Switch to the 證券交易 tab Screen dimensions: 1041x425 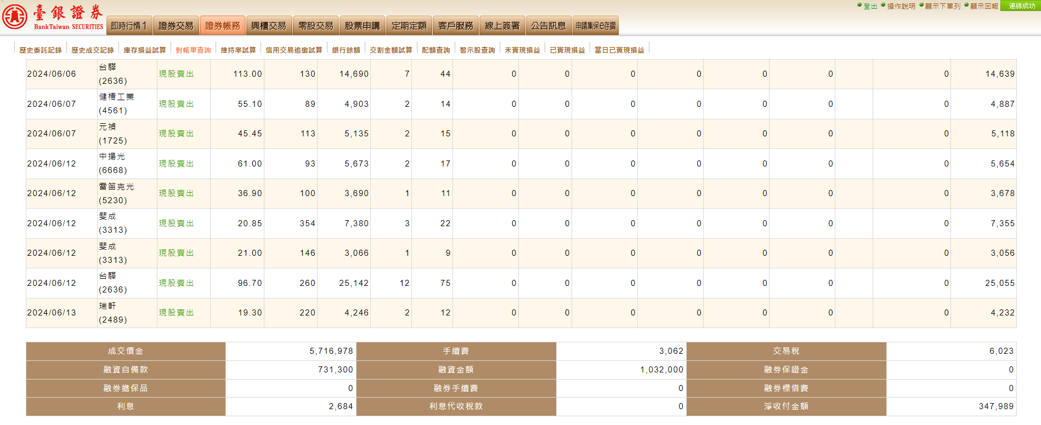point(176,26)
